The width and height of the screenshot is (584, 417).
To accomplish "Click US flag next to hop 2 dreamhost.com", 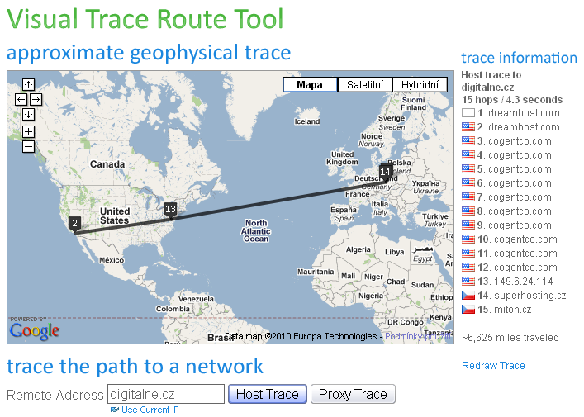I will tap(468, 127).
